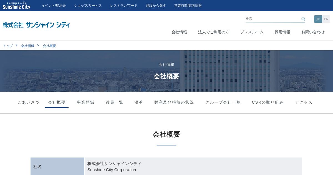This screenshot has height=175, width=333.
Task: Open 法人でご利用の方 navigation item
Action: pyautogui.click(x=213, y=32)
